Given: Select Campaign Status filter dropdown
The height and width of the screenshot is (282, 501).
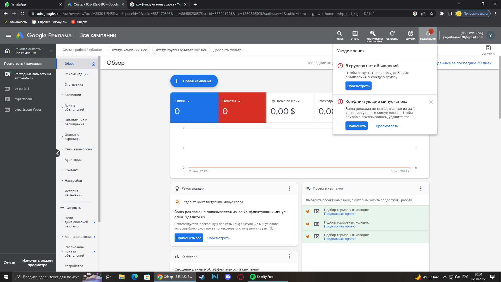Looking at the screenshot, I should [x=129, y=50].
